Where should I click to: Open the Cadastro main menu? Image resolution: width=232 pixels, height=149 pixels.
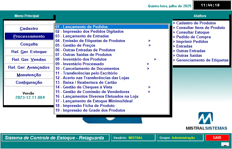(29, 29)
